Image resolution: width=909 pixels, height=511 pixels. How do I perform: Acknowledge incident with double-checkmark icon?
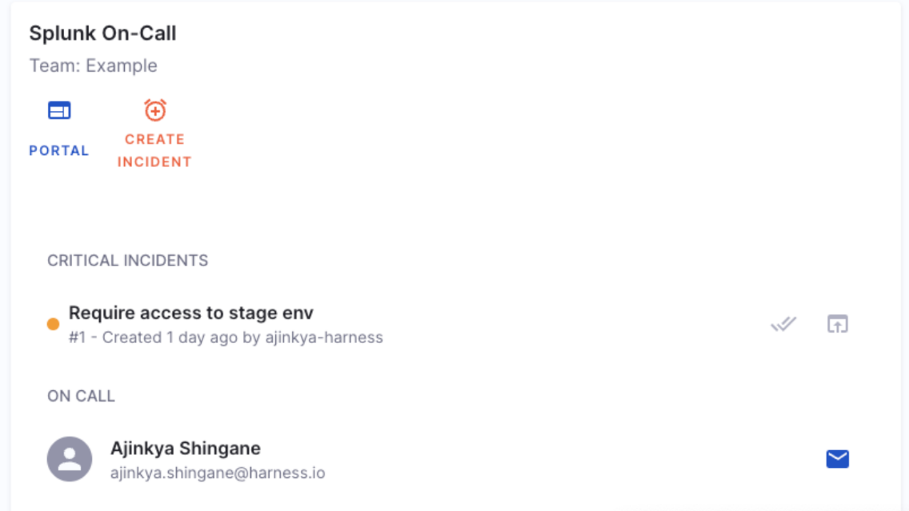(783, 324)
